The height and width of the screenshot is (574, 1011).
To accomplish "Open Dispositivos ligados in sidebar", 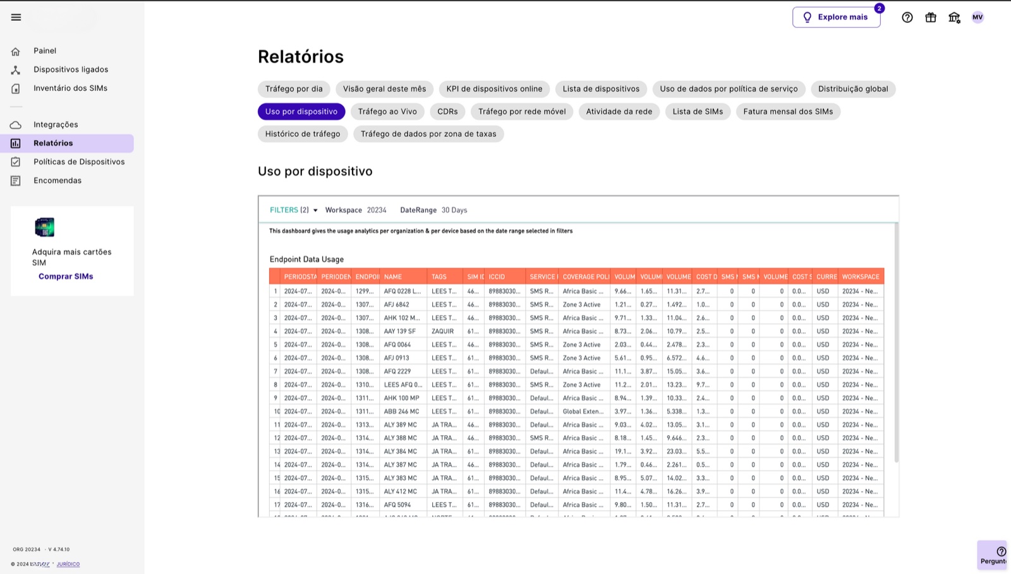I will click(x=71, y=69).
